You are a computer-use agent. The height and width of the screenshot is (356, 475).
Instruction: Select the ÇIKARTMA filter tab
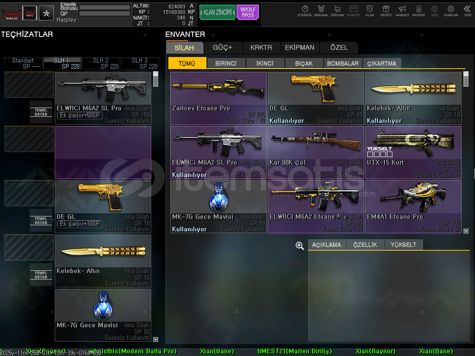[382, 63]
